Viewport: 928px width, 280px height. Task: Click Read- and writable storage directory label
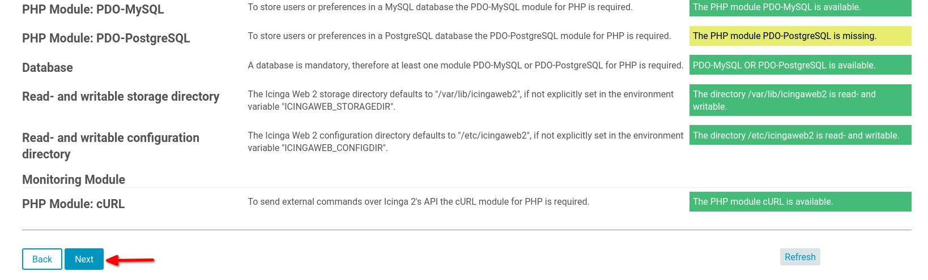pyautogui.click(x=121, y=96)
